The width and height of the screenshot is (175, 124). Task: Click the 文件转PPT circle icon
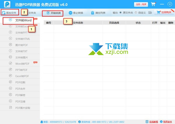(10, 32)
